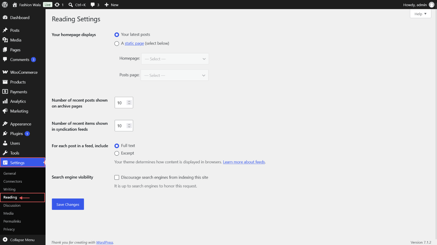Viewport: 437px width, 245px height.
Task: Click the comments bubble icon in the admin bar
Action: coord(93,5)
